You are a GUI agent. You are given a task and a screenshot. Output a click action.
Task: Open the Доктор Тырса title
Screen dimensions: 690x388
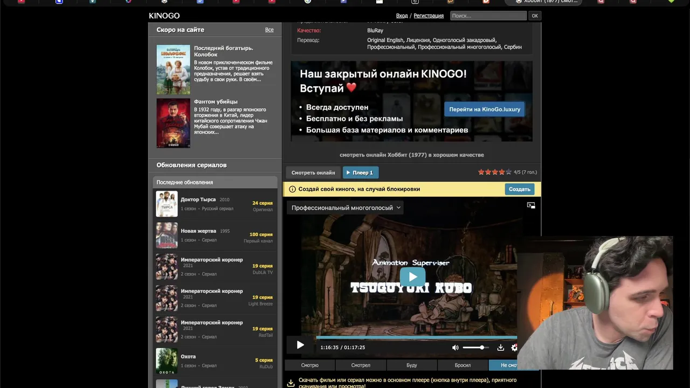tap(198, 199)
